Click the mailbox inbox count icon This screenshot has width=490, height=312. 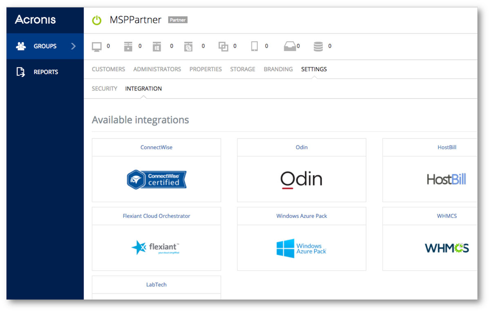point(290,46)
